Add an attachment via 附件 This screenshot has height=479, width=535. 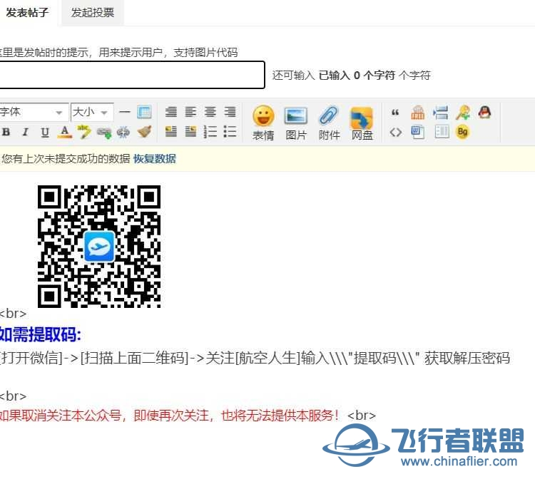329,123
